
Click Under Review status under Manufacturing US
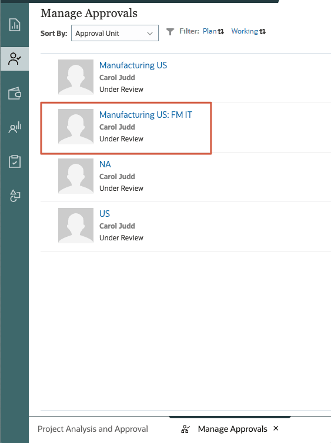pyautogui.click(x=121, y=90)
